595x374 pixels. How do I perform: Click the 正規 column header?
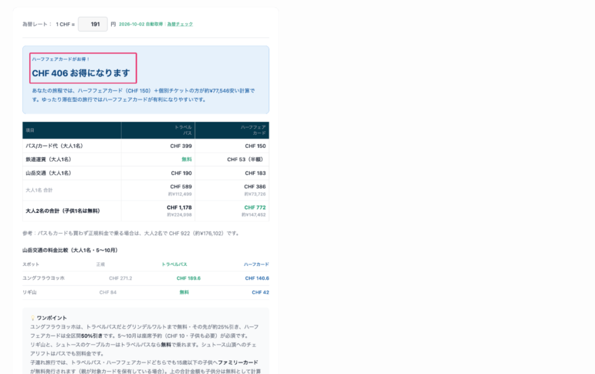click(101, 264)
